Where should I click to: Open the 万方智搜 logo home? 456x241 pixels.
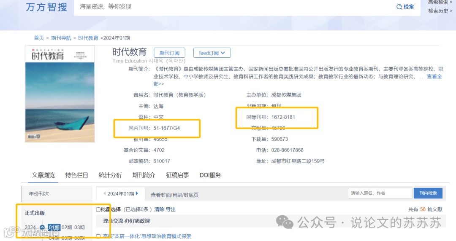click(46, 7)
